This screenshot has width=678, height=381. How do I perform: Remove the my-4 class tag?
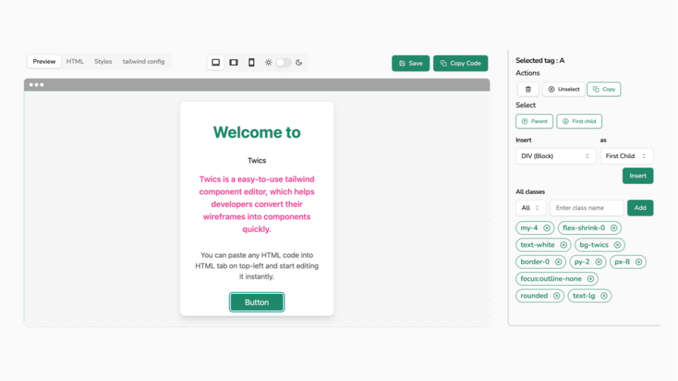click(x=547, y=228)
